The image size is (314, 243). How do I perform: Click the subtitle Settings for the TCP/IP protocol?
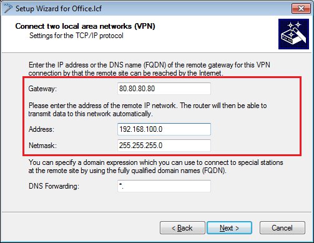[76, 36]
